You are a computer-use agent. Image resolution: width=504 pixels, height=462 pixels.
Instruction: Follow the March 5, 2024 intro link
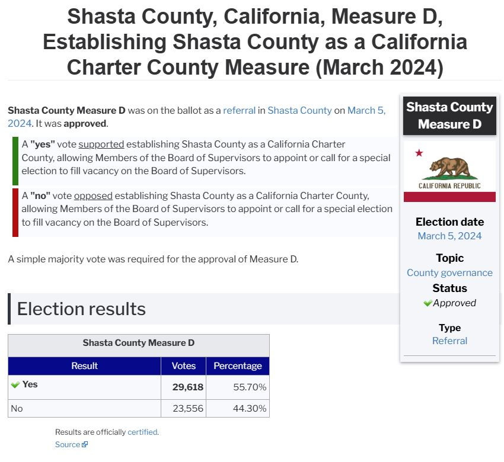tap(366, 110)
